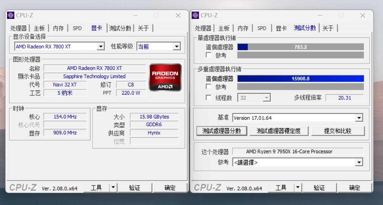Image resolution: width=383 pixels, height=205 pixels.
Task: Click 名称 field AMD Radeon RX 7800 XT
Action: point(94,68)
